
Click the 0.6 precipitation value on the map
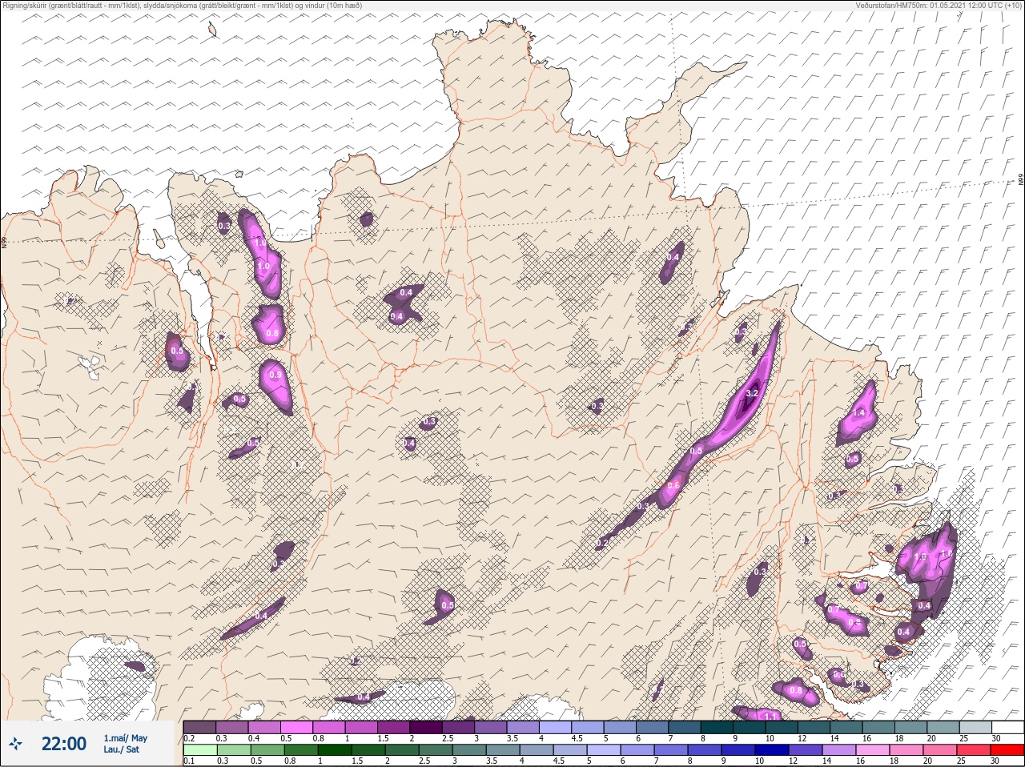coord(673,485)
